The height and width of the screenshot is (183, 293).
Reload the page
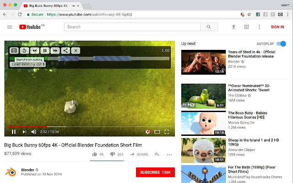pos(20,14)
